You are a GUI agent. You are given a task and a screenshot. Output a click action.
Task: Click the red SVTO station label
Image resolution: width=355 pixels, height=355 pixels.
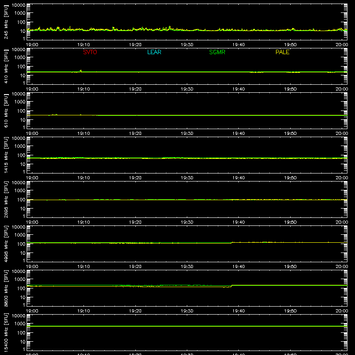[x=90, y=52]
